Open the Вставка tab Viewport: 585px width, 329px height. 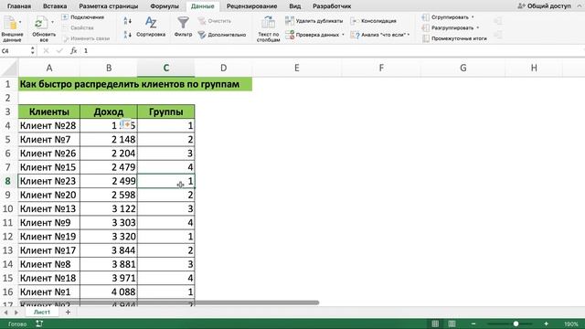pyautogui.click(x=55, y=6)
